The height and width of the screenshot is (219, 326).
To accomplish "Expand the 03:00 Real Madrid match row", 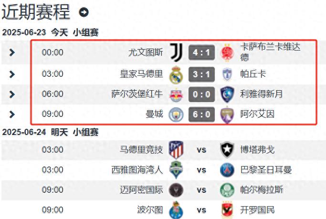I will [x=12, y=74].
